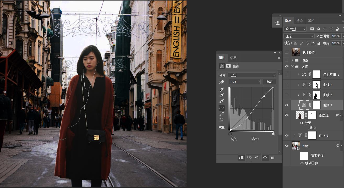Click the 自动 auto button
344x188 pixels.
point(269,82)
